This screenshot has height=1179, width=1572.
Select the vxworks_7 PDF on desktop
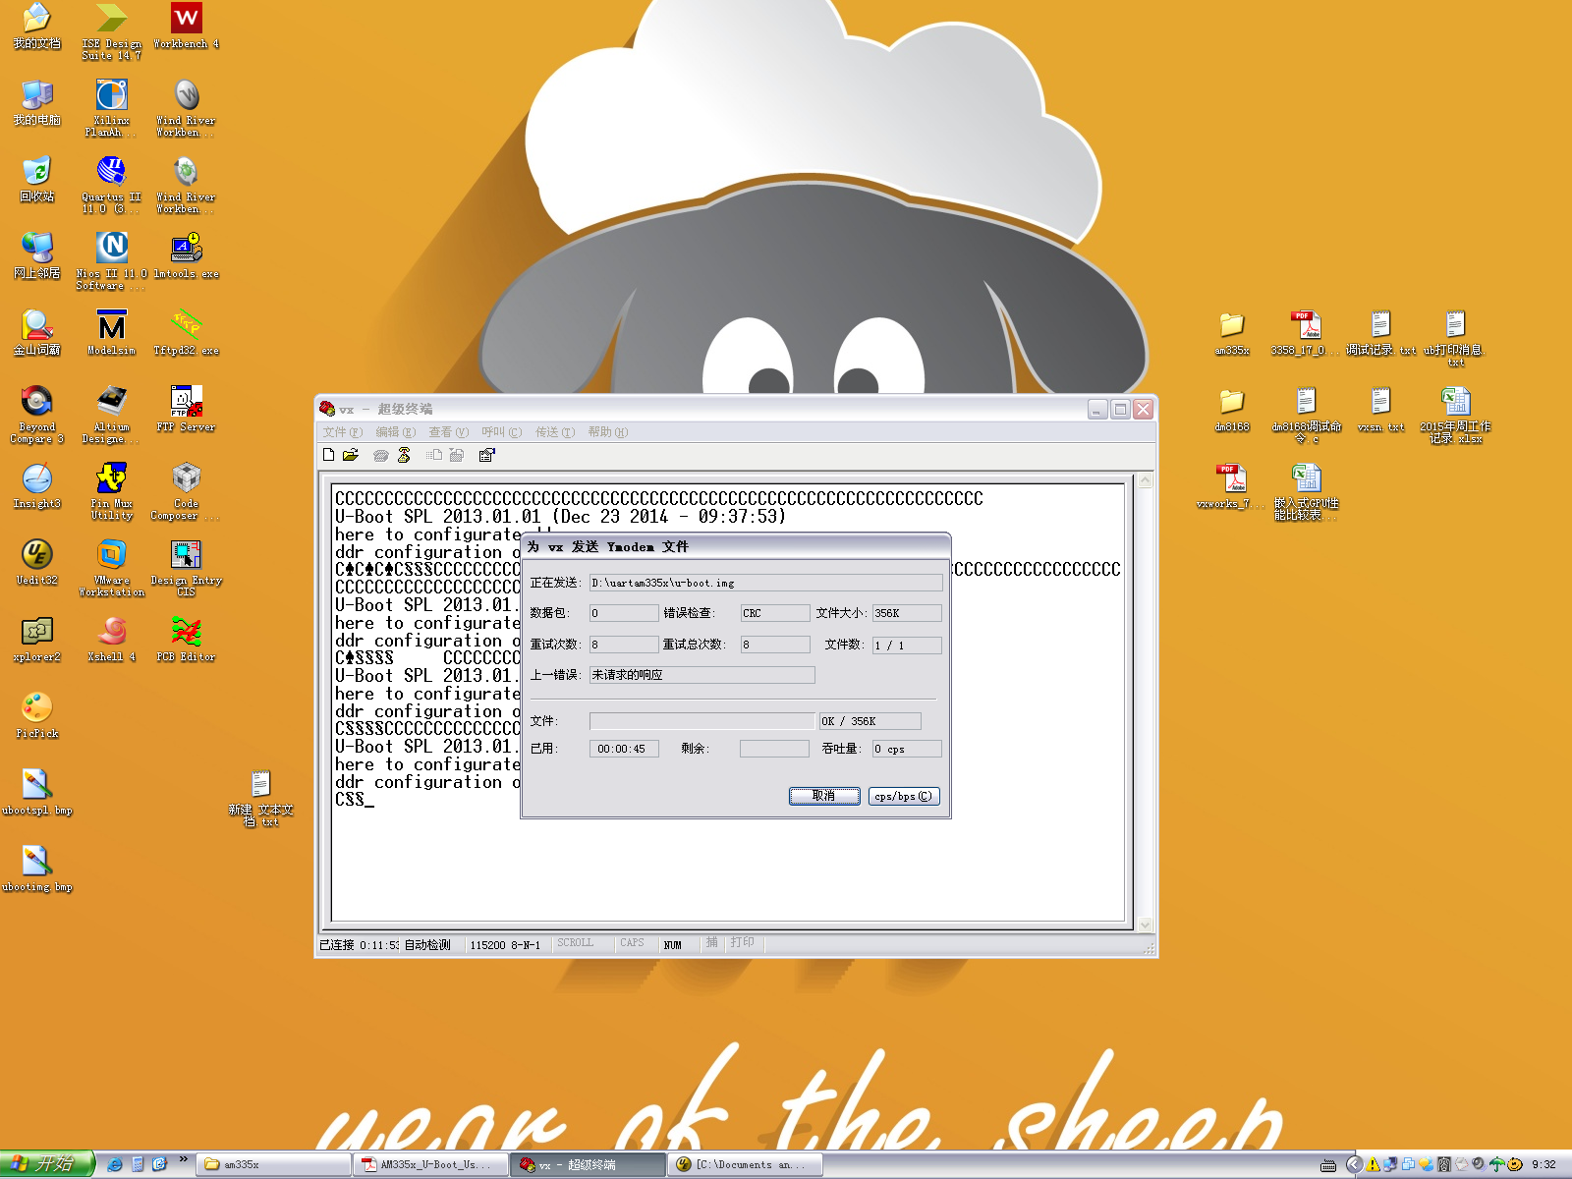1232,486
